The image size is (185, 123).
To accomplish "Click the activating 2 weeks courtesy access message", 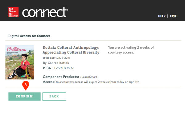I will coord(131,50).
